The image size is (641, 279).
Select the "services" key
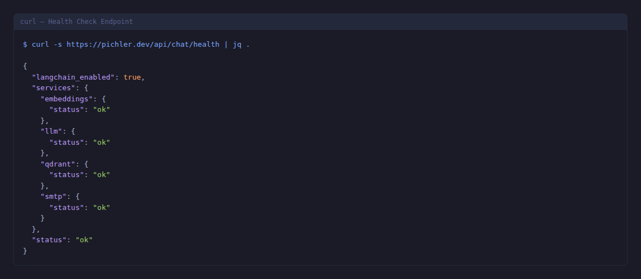54,88
